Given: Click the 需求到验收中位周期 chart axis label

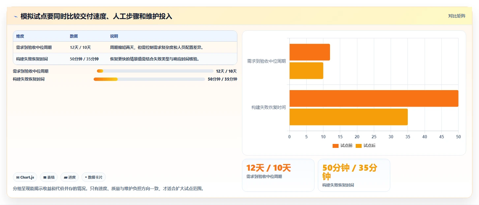Looking at the screenshot, I should point(266,61).
